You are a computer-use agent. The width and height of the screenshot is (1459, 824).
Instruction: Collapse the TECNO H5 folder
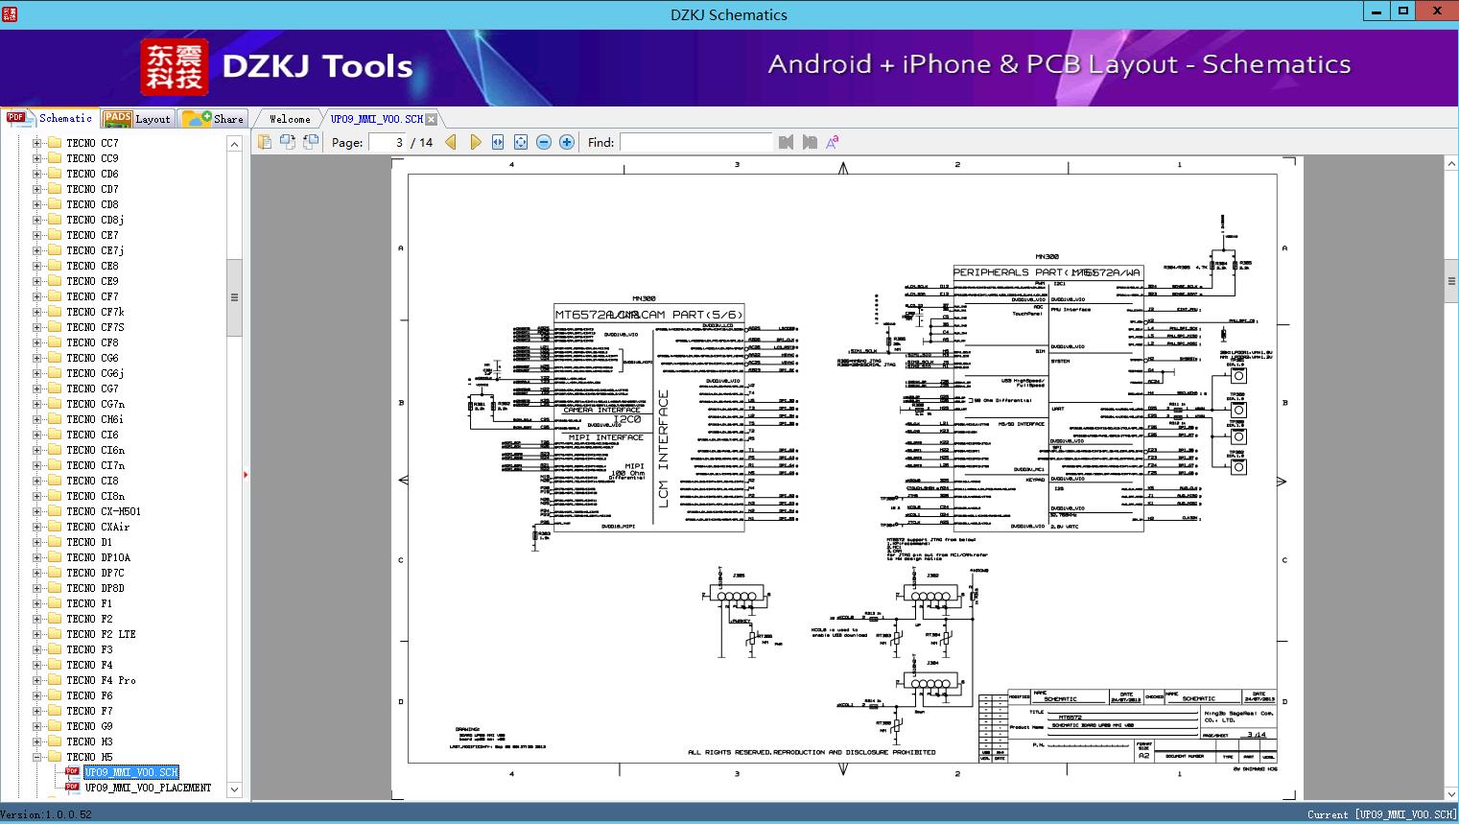point(36,757)
